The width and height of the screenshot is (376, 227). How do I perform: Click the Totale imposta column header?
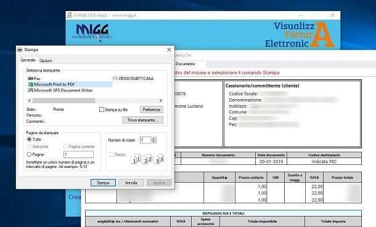point(333,221)
